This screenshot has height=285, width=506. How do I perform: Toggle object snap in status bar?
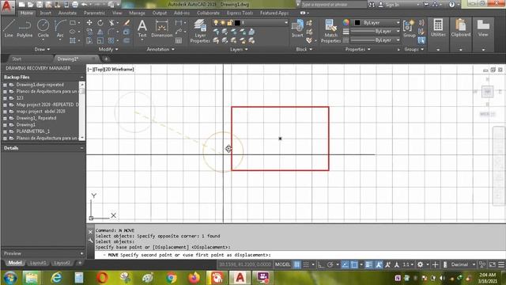354,264
